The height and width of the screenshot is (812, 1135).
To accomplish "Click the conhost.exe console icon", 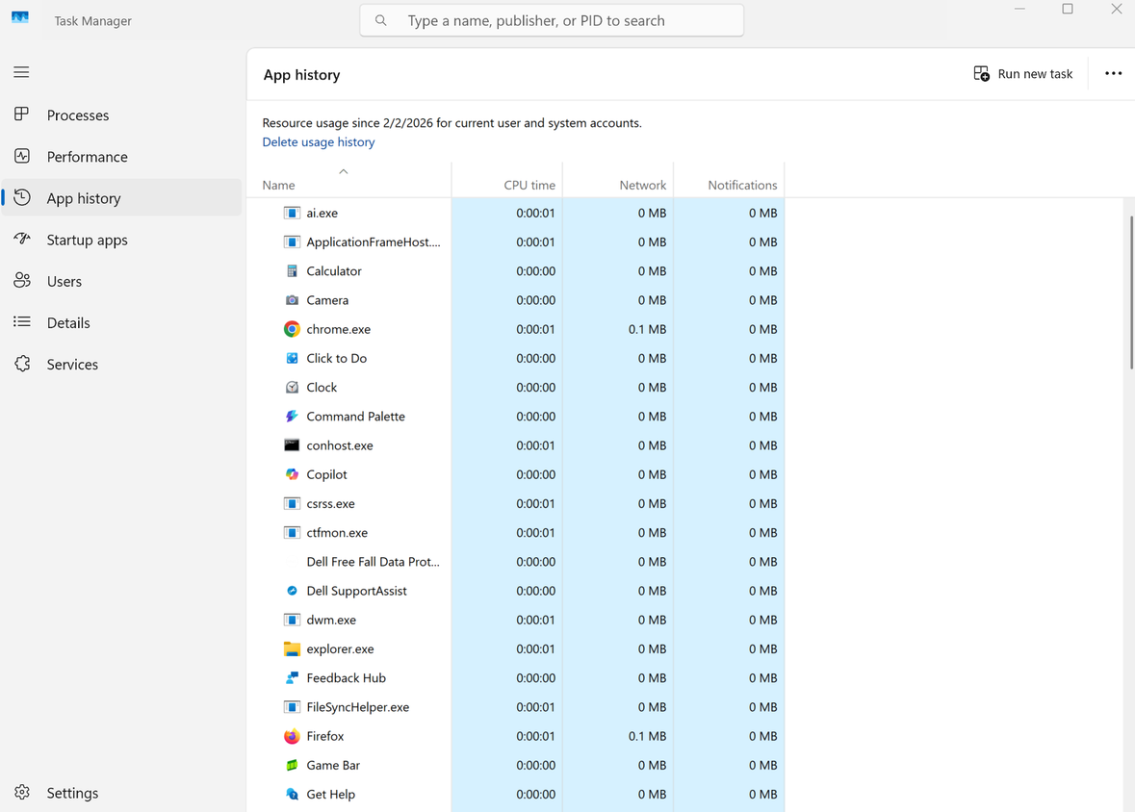I will (x=292, y=445).
